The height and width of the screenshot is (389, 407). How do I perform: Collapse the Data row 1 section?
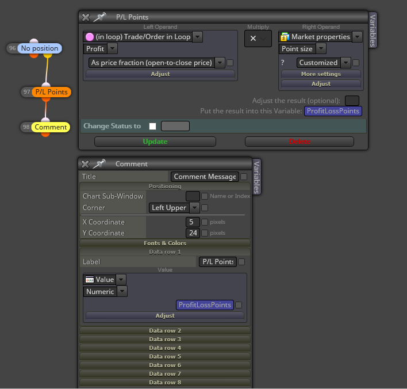point(165,252)
